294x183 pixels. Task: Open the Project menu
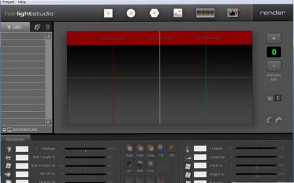coord(8,2)
